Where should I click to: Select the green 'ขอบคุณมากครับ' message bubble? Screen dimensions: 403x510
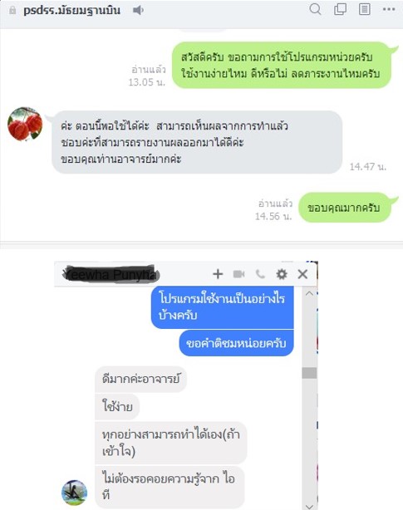(344, 208)
